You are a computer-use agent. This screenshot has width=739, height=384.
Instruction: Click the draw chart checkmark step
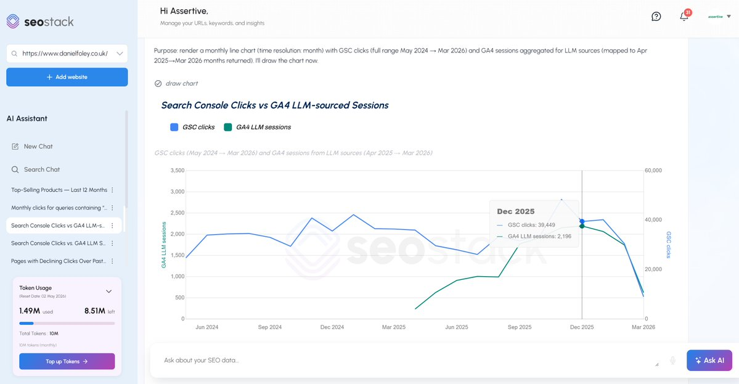(x=158, y=83)
